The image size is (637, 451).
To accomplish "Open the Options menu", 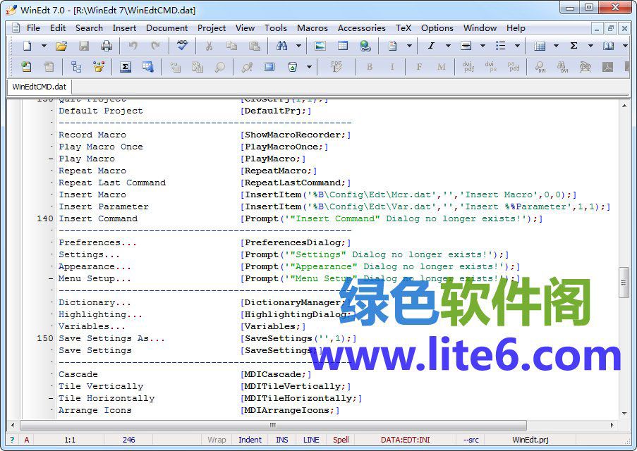I will (437, 28).
